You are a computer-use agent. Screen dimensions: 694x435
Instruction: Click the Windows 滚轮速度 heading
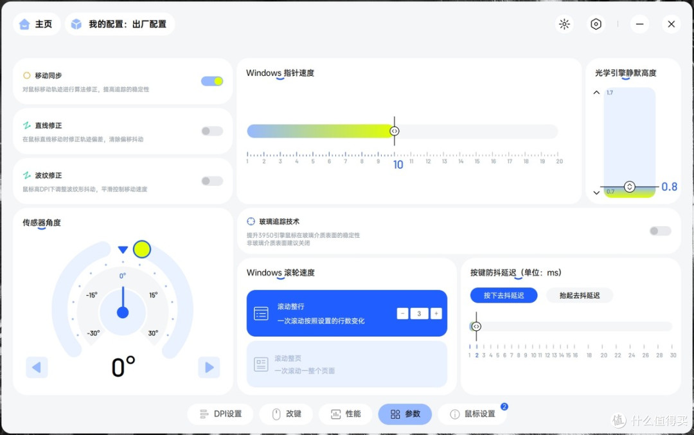click(x=281, y=272)
